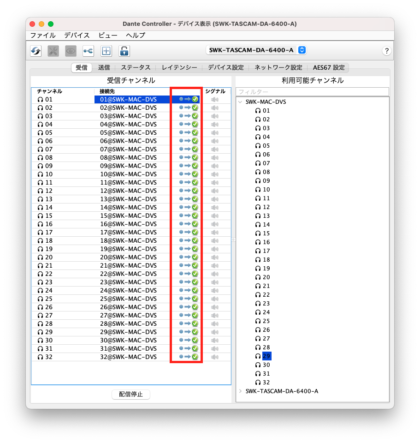This screenshot has height=443, width=420.
Task: Toggle the device lock padlock icon
Action: pyautogui.click(x=124, y=51)
